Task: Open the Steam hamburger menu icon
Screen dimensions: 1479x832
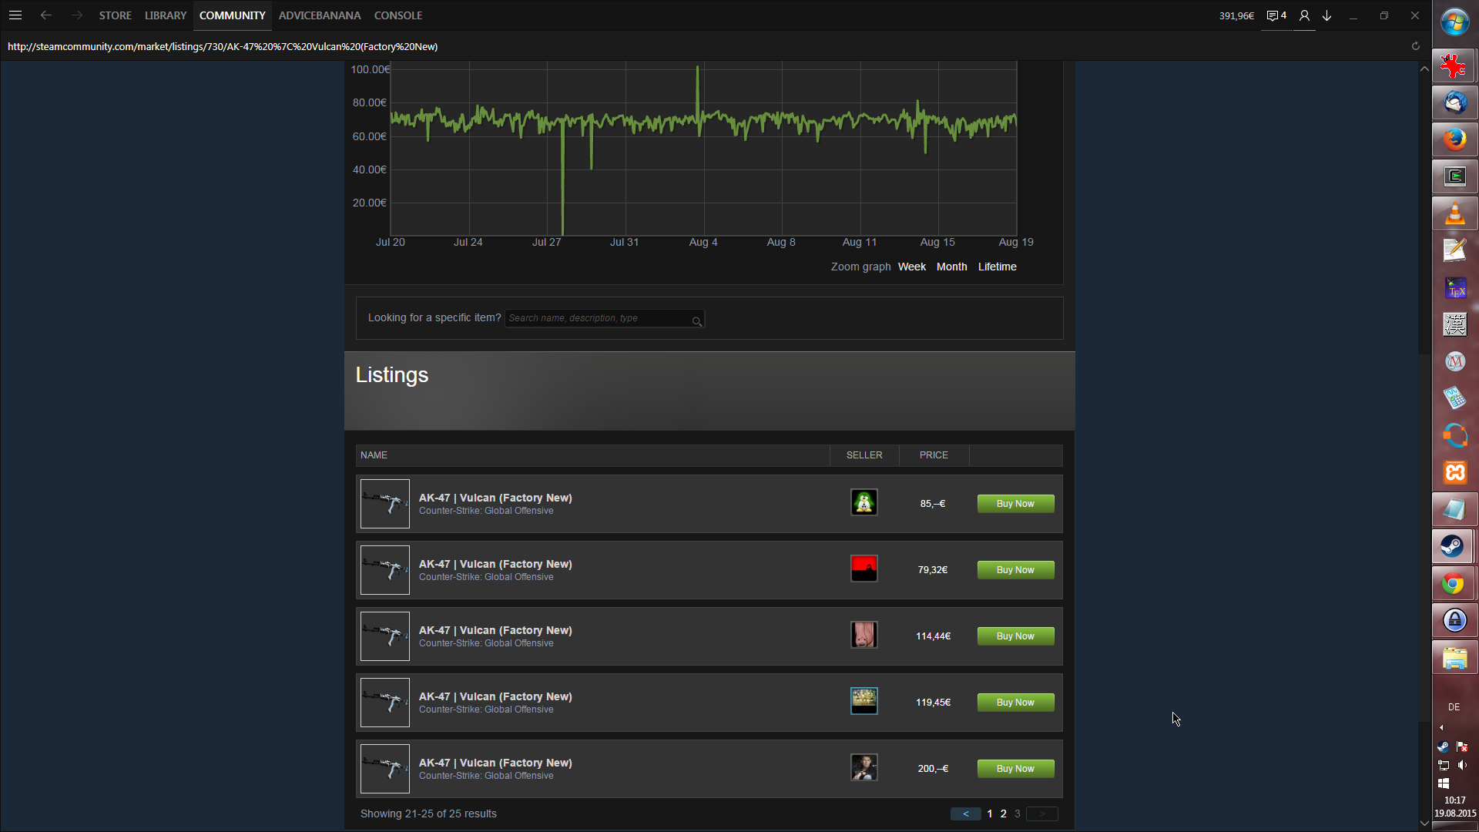Action: pyautogui.click(x=15, y=15)
